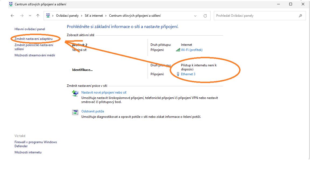
Task: Click the Odstranit potíže troubleshooter icon
Action: tap(75, 112)
